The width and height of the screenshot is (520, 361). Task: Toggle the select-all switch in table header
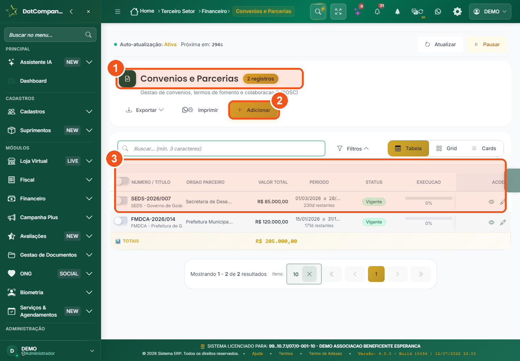pyautogui.click(x=121, y=181)
